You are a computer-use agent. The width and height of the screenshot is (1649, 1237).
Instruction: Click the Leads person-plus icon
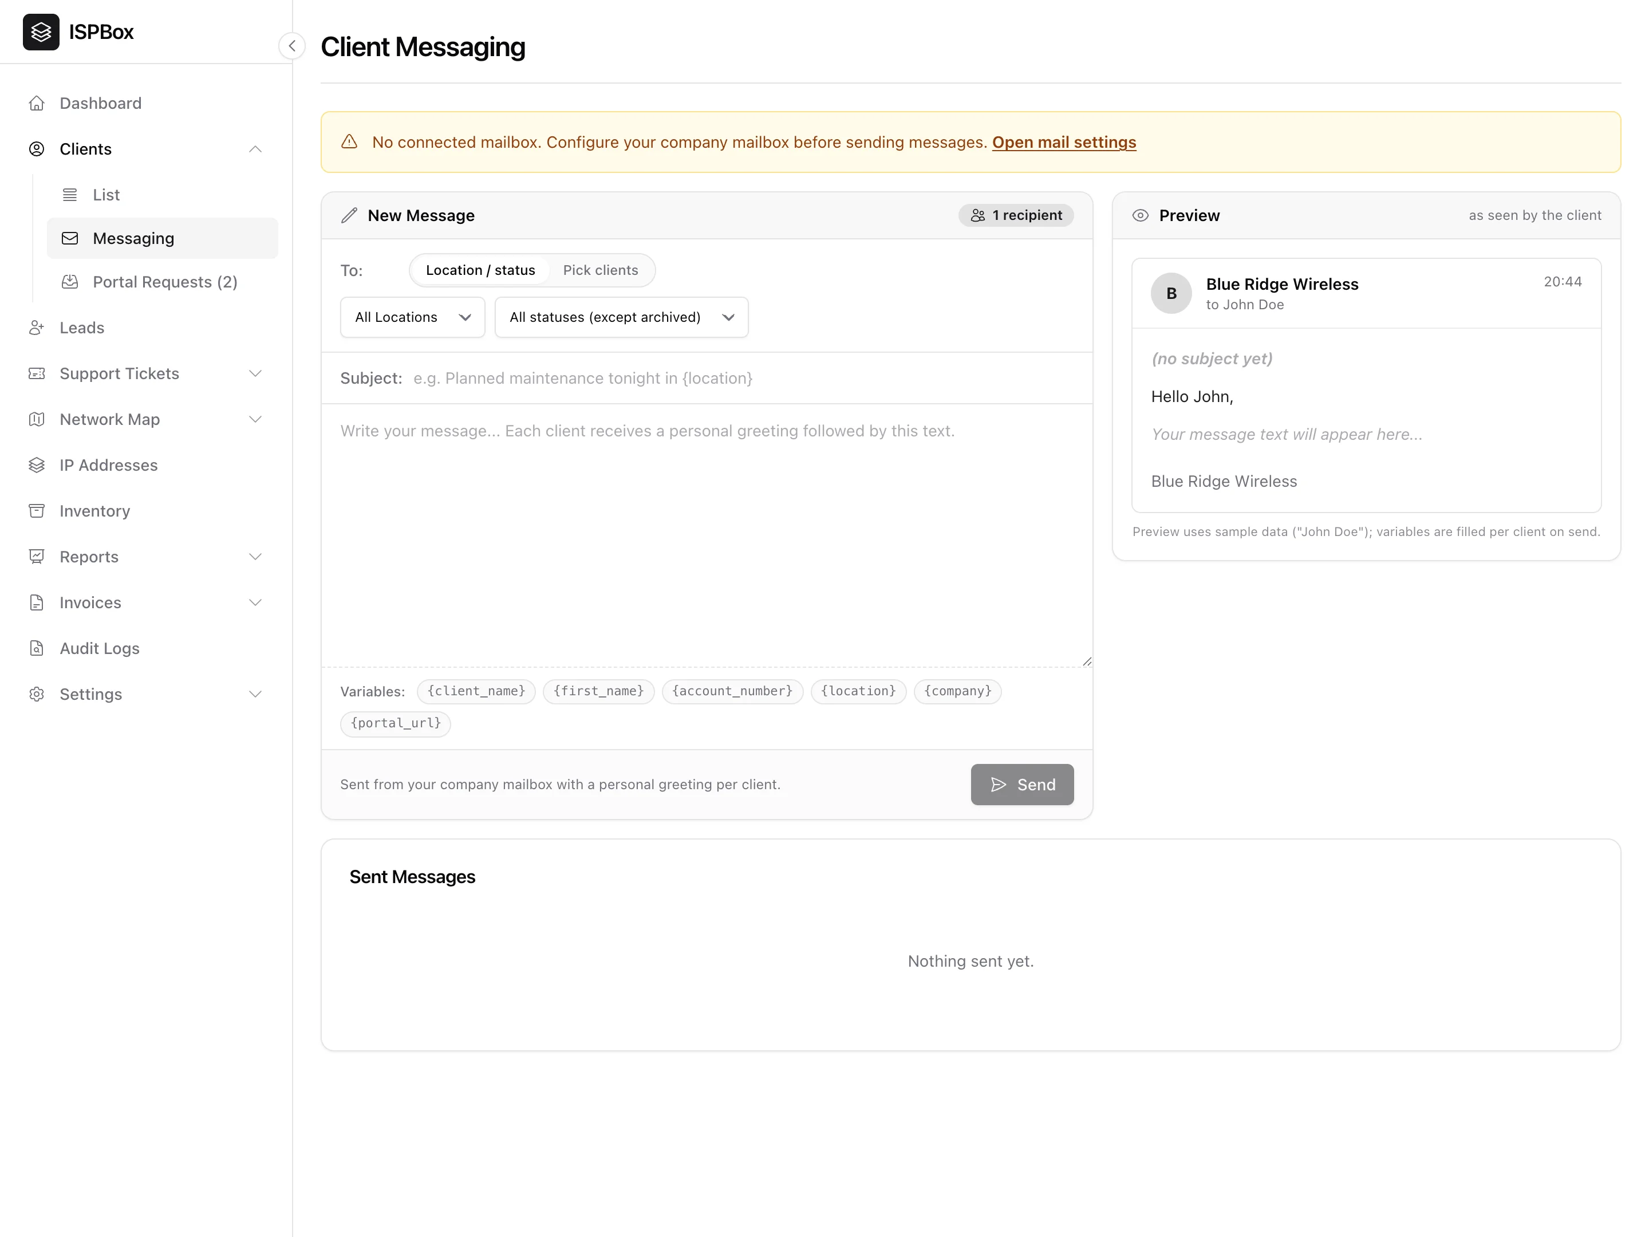(x=37, y=328)
